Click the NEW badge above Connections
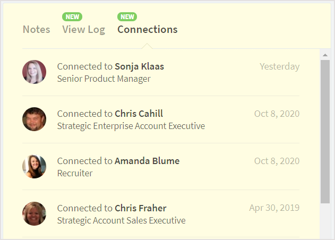The width and height of the screenshot is (335, 240). pyautogui.click(x=127, y=16)
